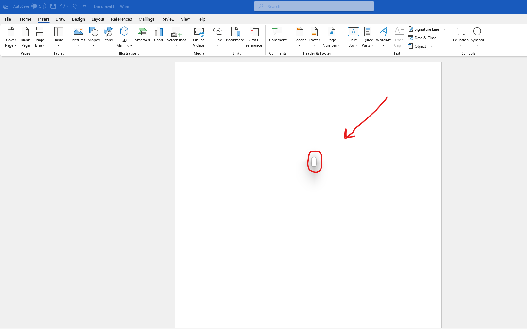Insert 3D Models
This screenshot has height=329, width=527.
point(124,37)
